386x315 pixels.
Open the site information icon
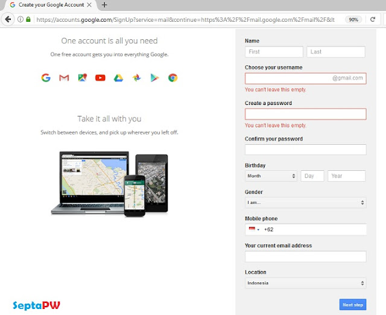coord(21,19)
